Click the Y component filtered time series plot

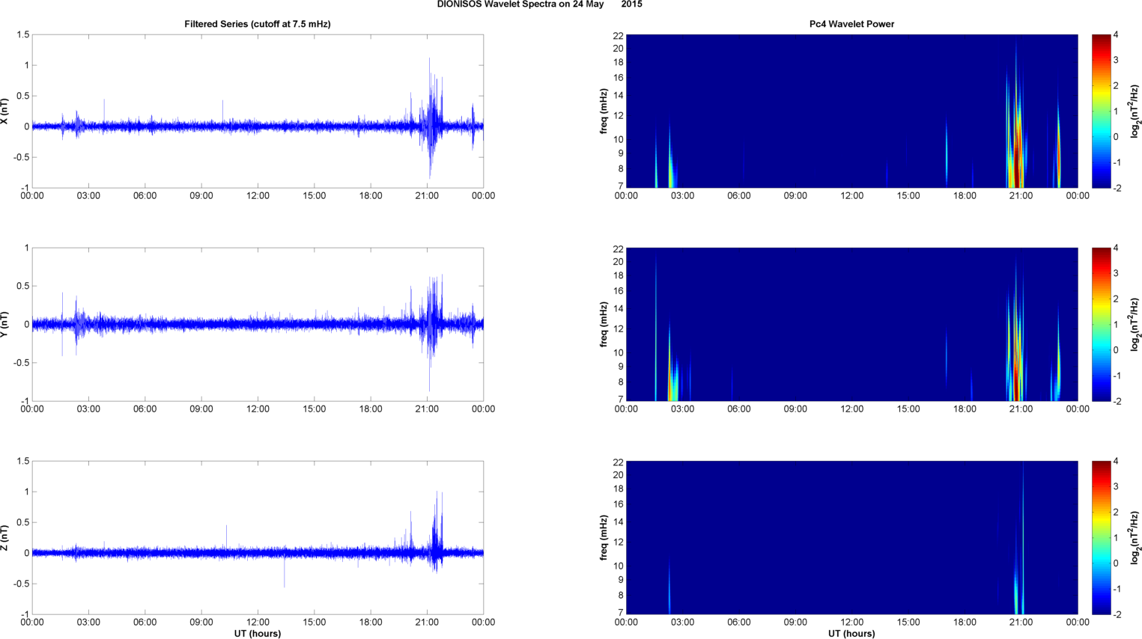click(258, 324)
